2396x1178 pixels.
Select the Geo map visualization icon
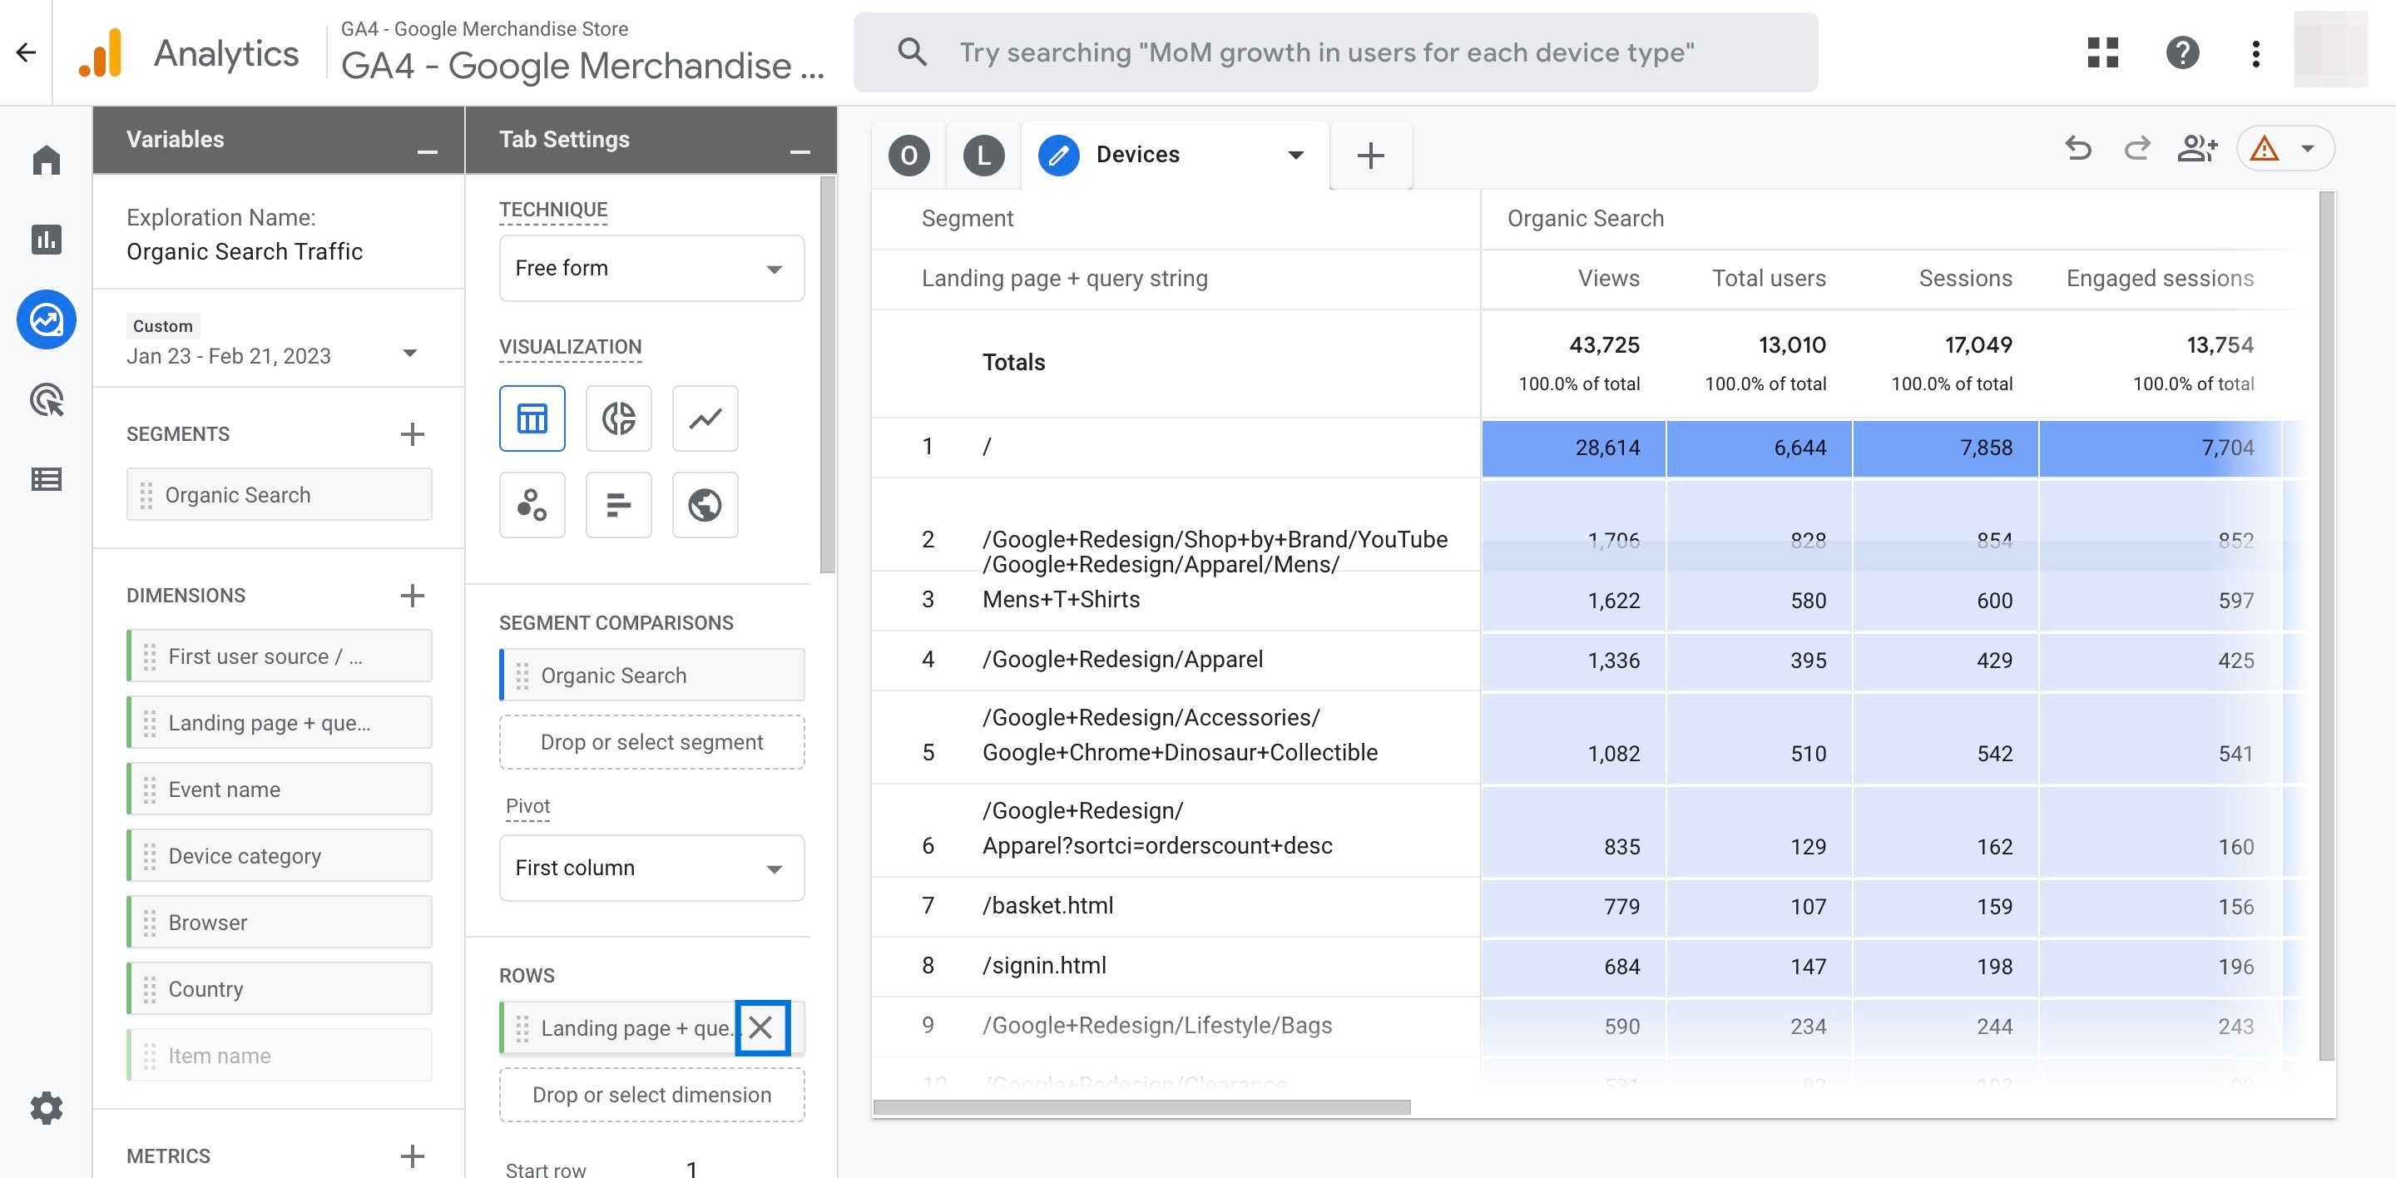click(705, 505)
